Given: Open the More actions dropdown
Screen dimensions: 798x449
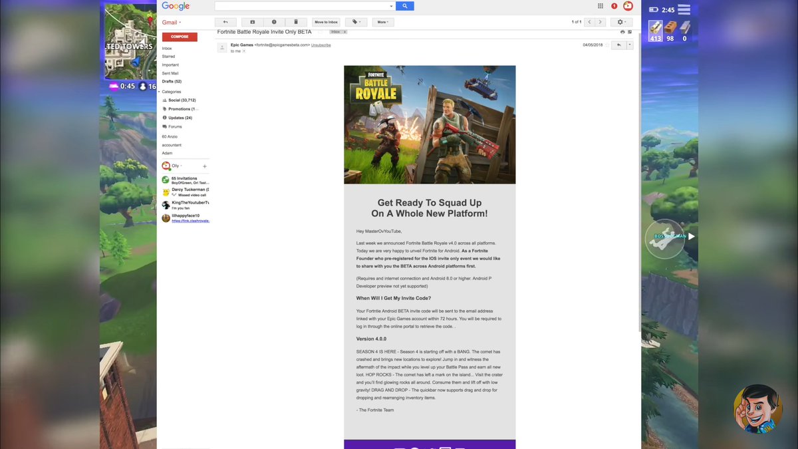Looking at the screenshot, I should click(x=383, y=22).
